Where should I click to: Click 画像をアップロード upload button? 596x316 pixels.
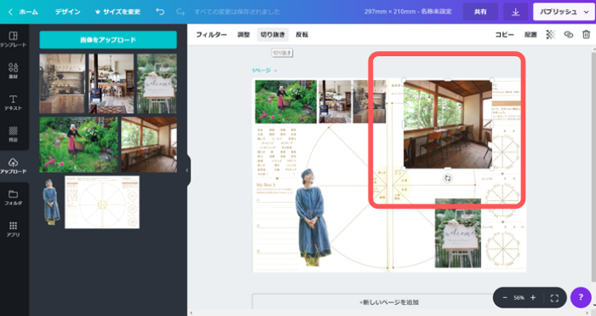[x=108, y=39]
